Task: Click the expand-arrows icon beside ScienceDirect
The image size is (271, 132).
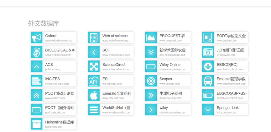Action: pyautogui.click(x=94, y=66)
